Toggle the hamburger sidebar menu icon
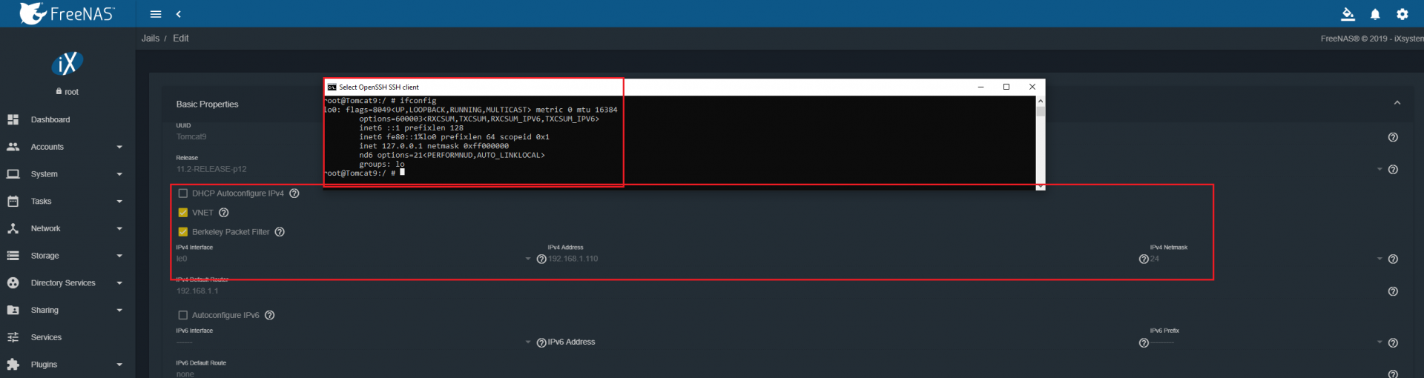The height and width of the screenshot is (378, 1424). coord(156,14)
